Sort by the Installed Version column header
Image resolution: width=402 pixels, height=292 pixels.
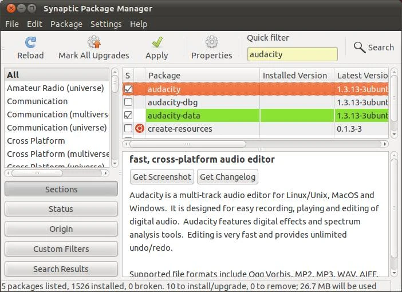click(297, 76)
